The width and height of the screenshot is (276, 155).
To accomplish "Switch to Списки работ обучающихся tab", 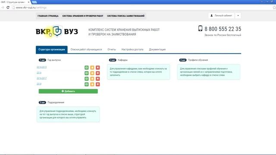I will click(86, 50).
